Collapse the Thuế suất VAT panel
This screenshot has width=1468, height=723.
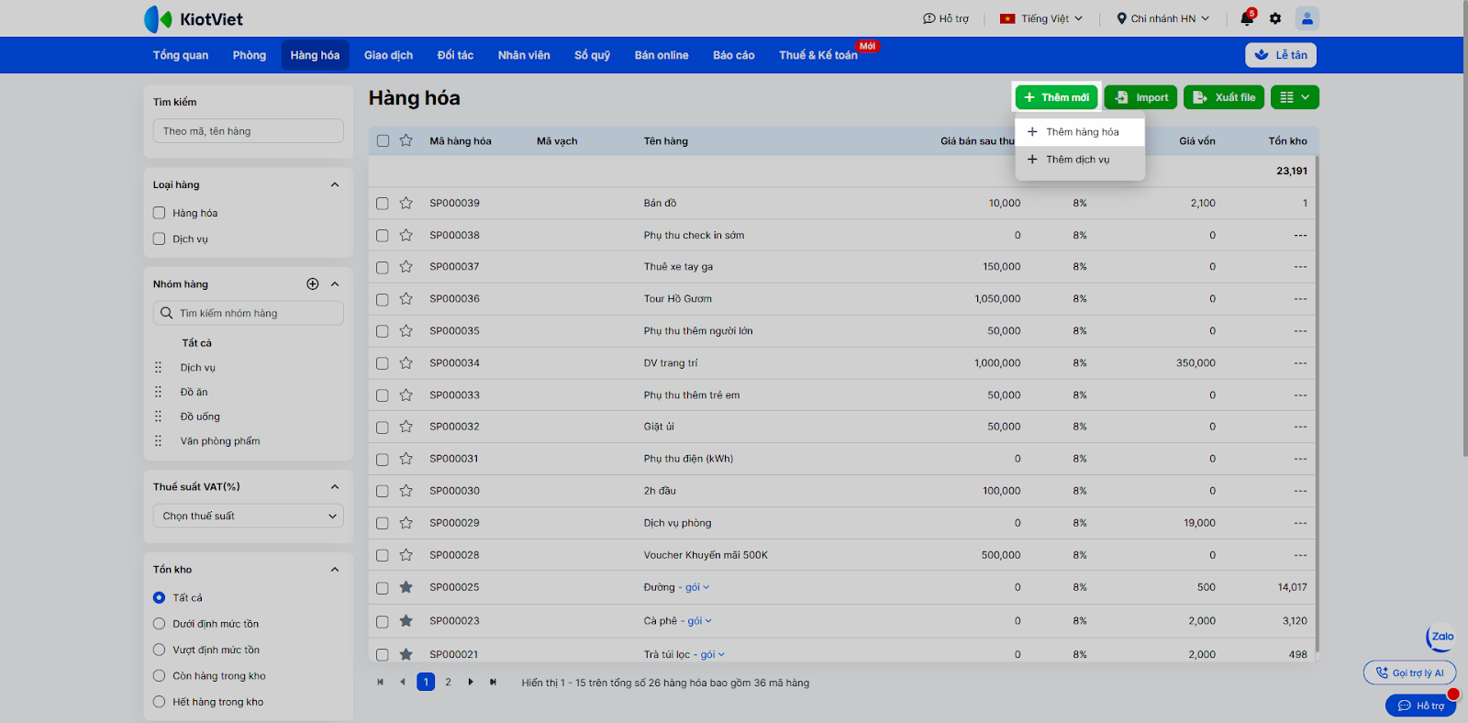(335, 487)
